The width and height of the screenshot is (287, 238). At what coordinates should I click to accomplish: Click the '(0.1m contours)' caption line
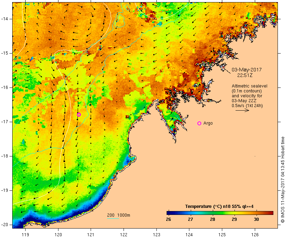coord(246,91)
